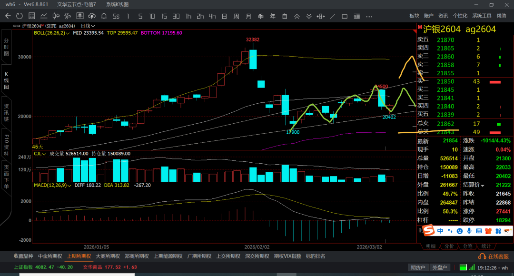Screen dimensions: 514x276
Task: Switch to candlestick chart icon
Action: [x=55, y=16]
